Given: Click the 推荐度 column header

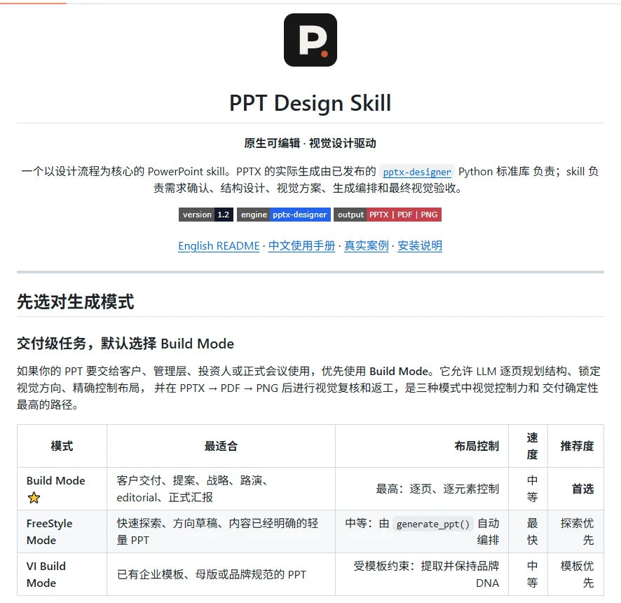Looking at the screenshot, I should [x=575, y=446].
